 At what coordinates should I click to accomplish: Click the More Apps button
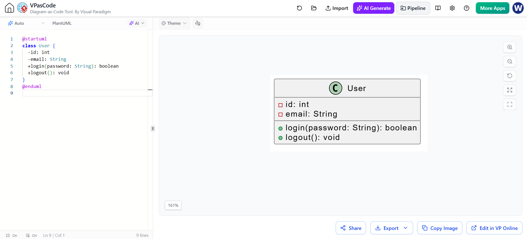[492, 8]
